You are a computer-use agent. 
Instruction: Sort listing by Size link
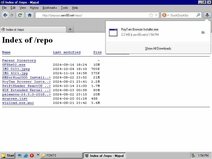97,52
